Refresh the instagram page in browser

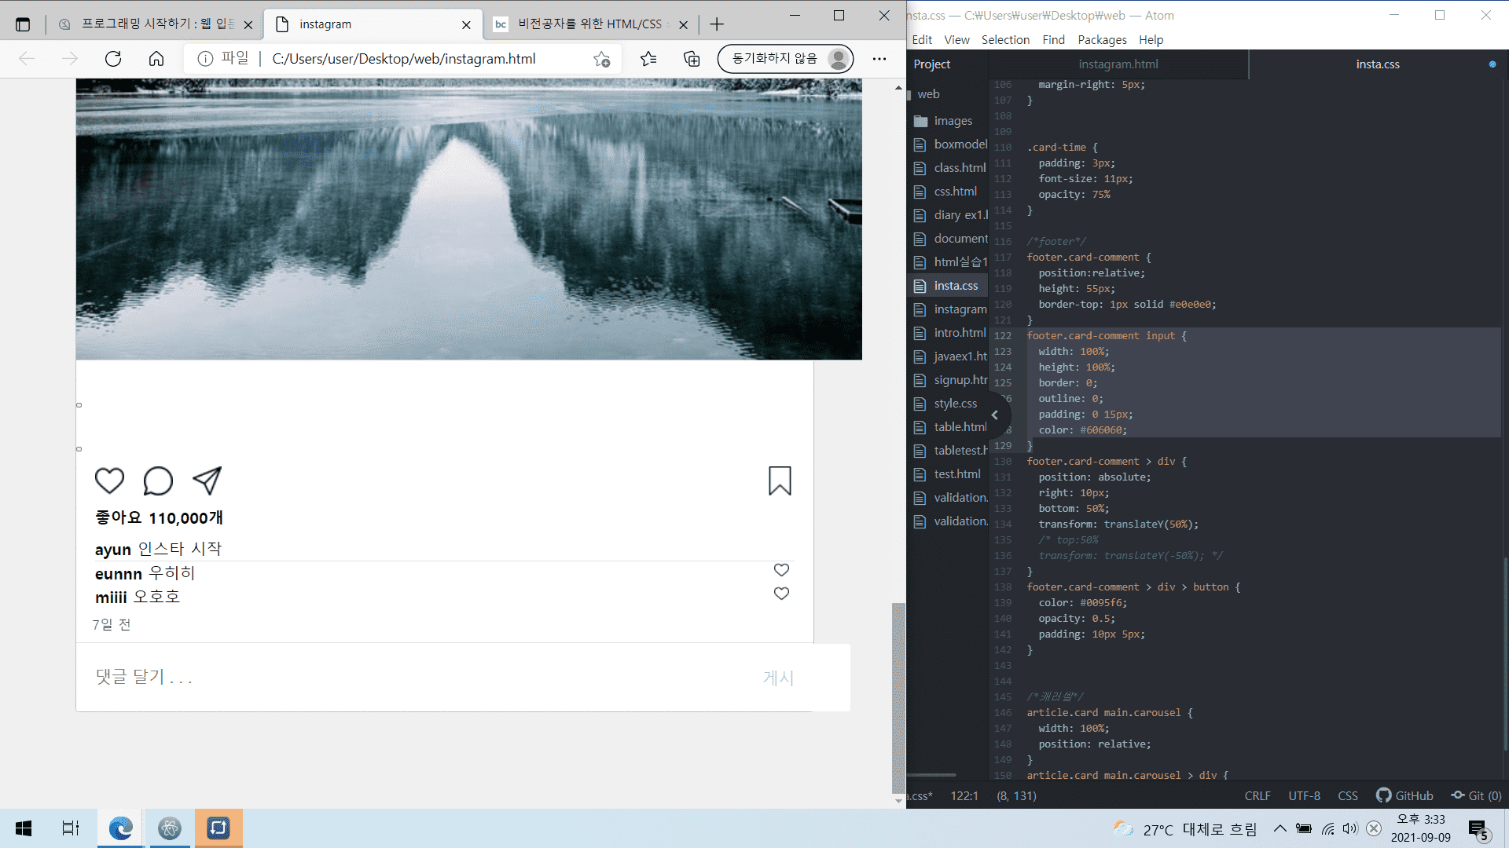tap(113, 59)
